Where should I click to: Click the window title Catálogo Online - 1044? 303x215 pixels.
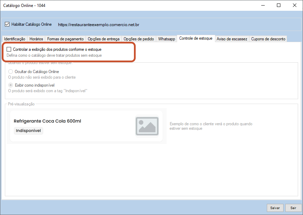click(24, 6)
